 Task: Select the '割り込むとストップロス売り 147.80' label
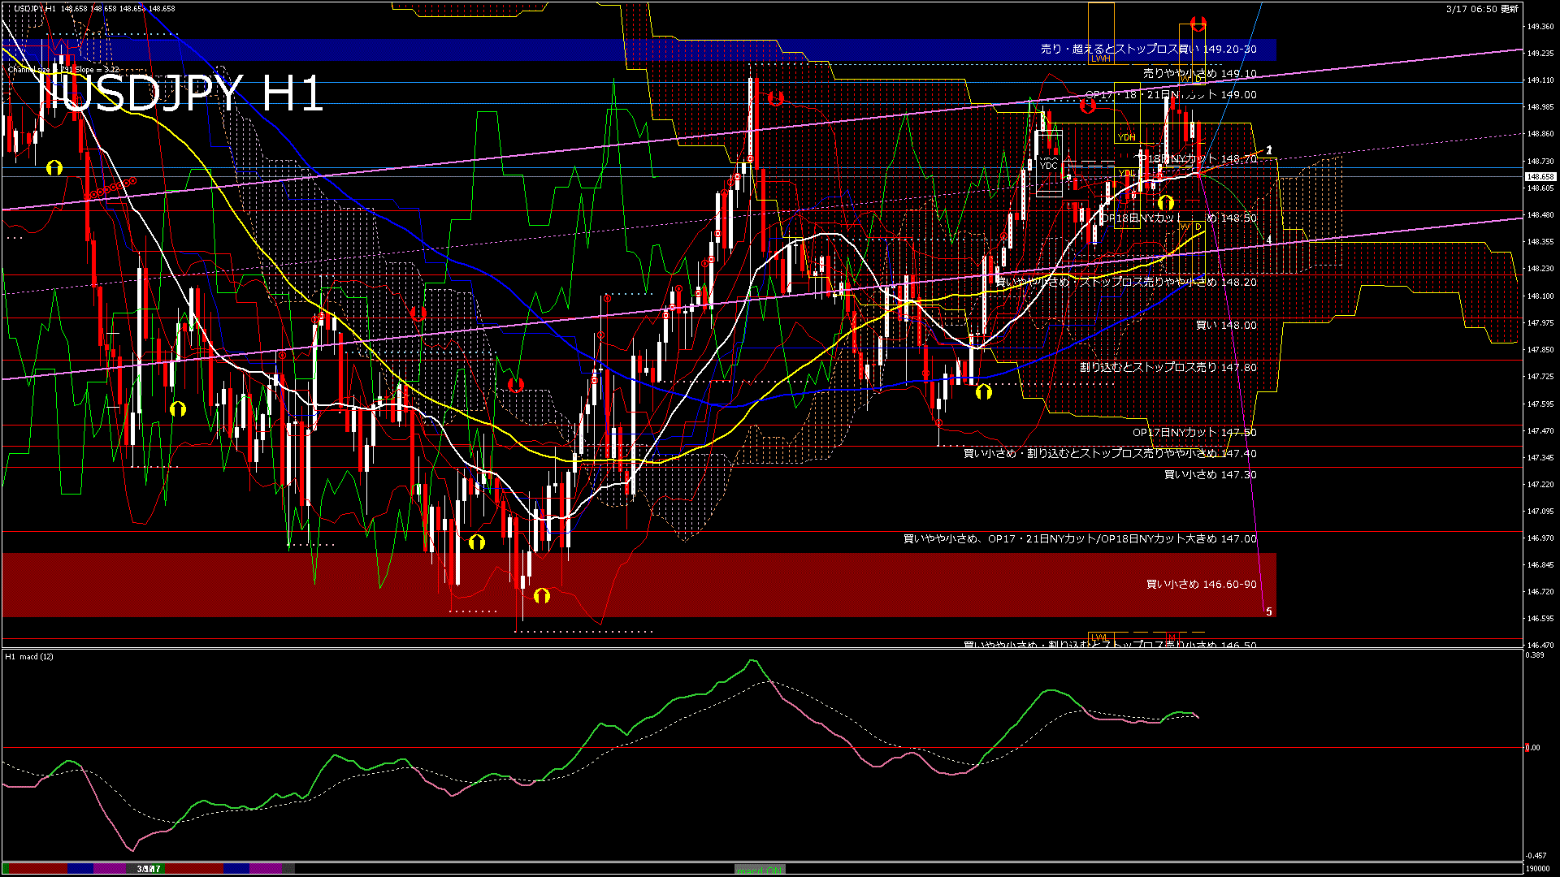click(1168, 368)
